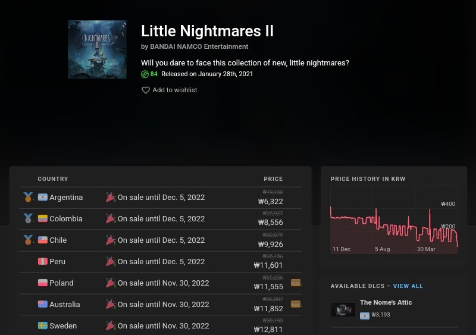Open The Nome's Attic DLC title
The height and width of the screenshot is (335, 476).
point(386,302)
